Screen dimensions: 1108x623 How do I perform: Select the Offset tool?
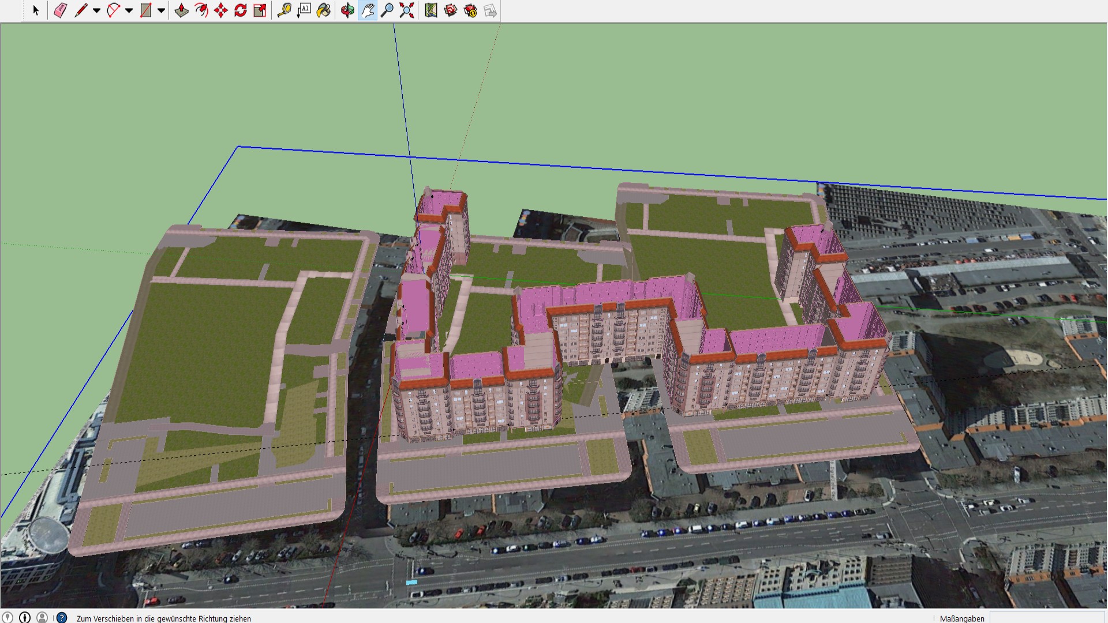pos(201,10)
